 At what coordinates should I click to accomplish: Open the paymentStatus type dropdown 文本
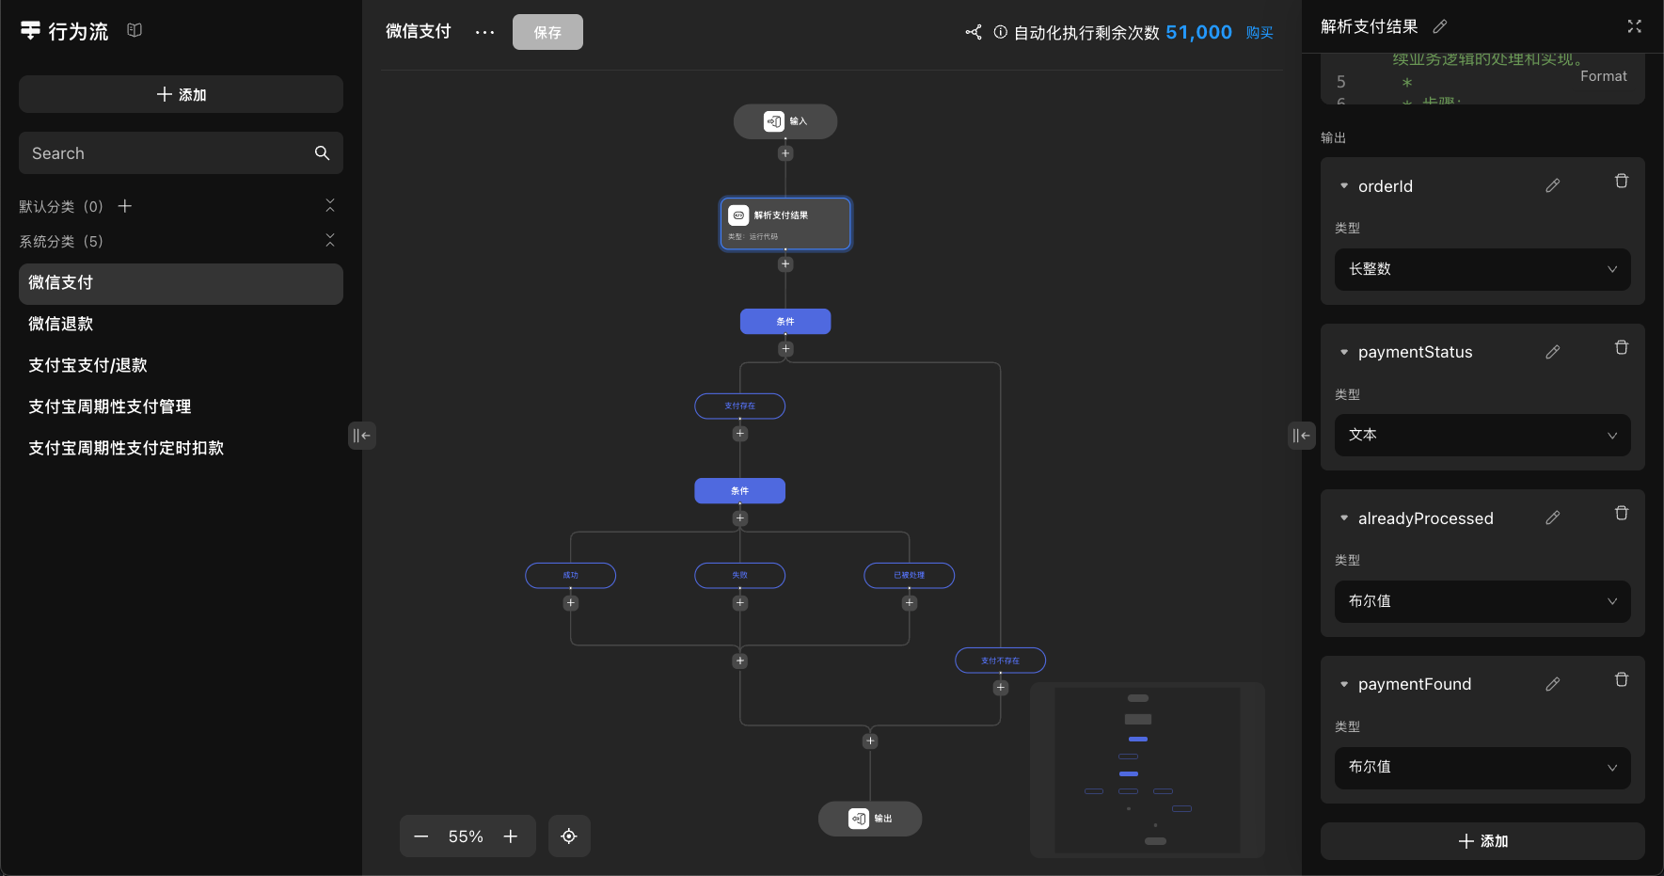(x=1482, y=436)
